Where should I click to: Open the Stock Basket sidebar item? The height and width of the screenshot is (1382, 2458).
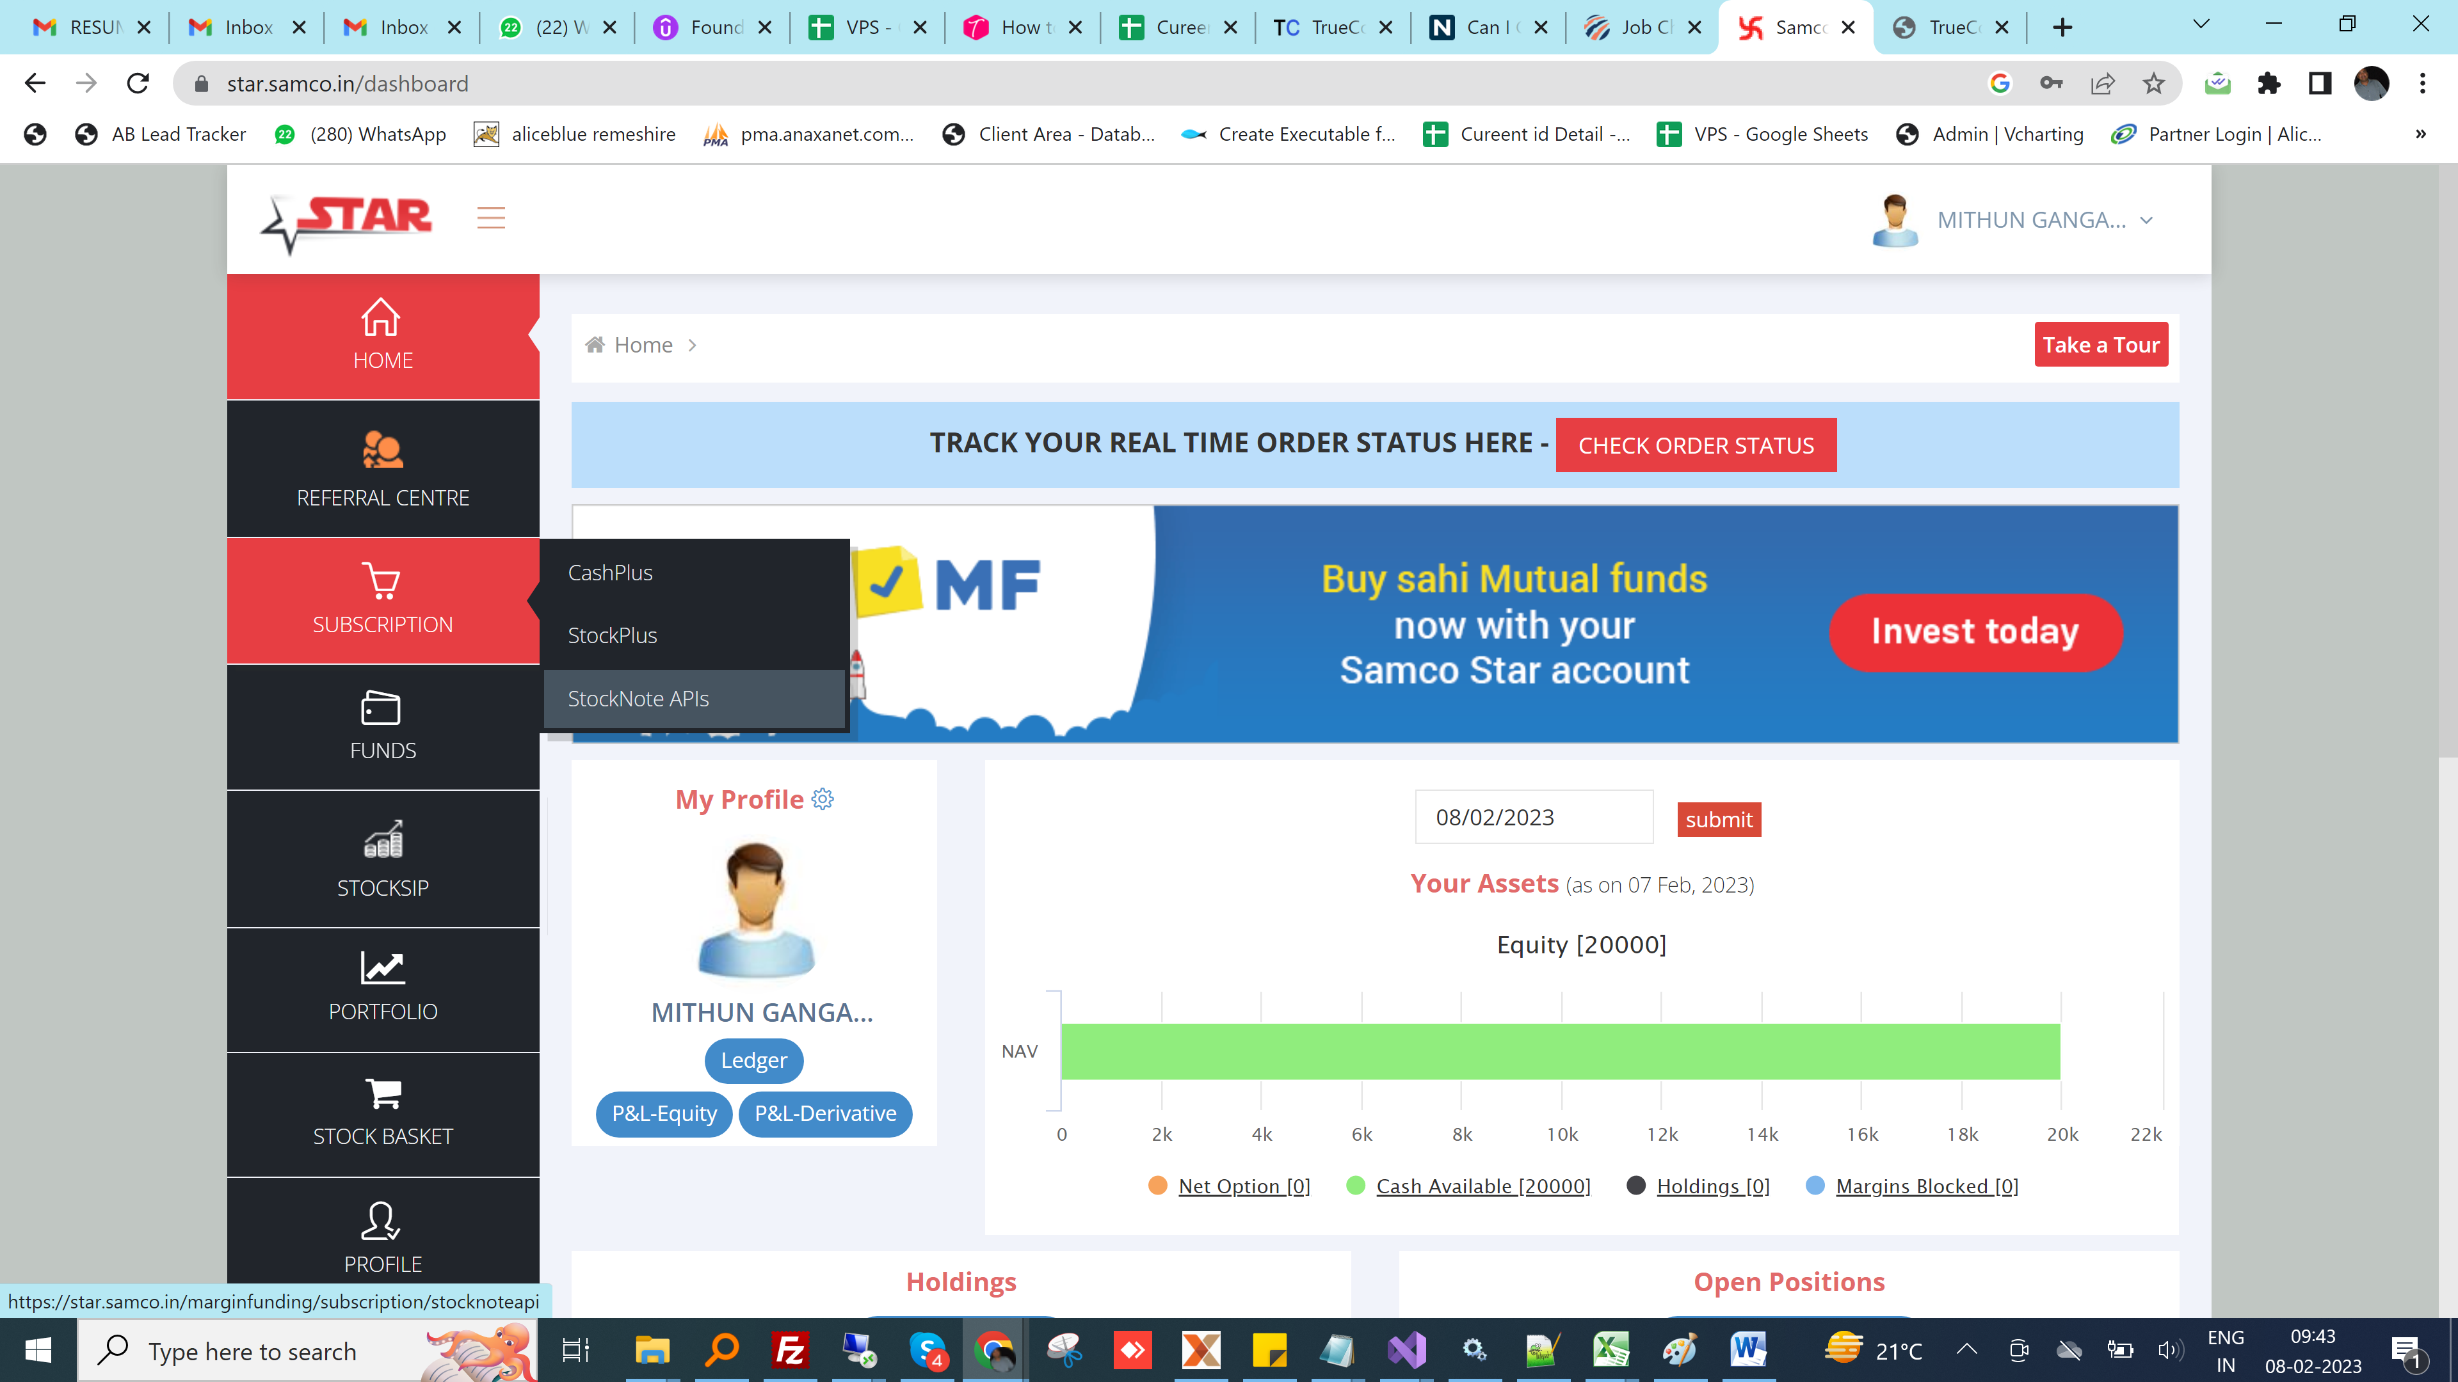coord(383,1114)
